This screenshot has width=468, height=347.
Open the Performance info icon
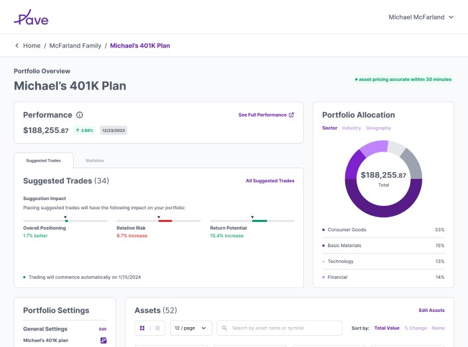coord(80,115)
